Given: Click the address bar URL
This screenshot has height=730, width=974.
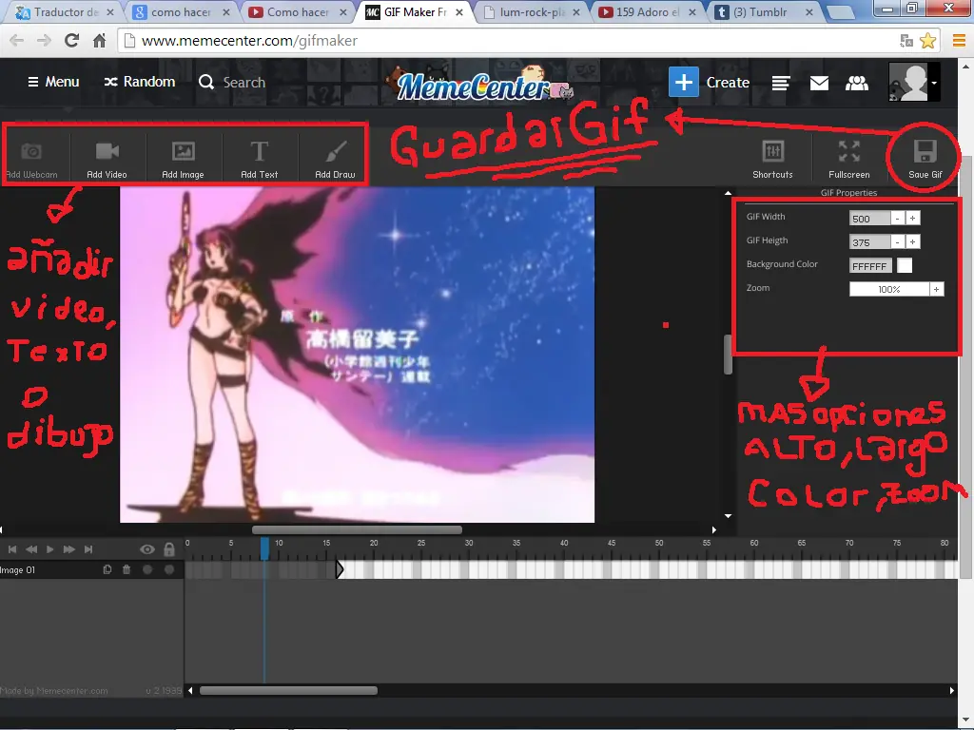Looking at the screenshot, I should [x=249, y=41].
